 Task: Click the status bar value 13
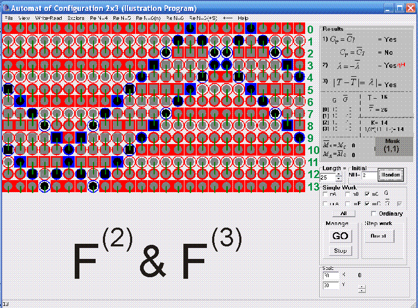coord(6,304)
